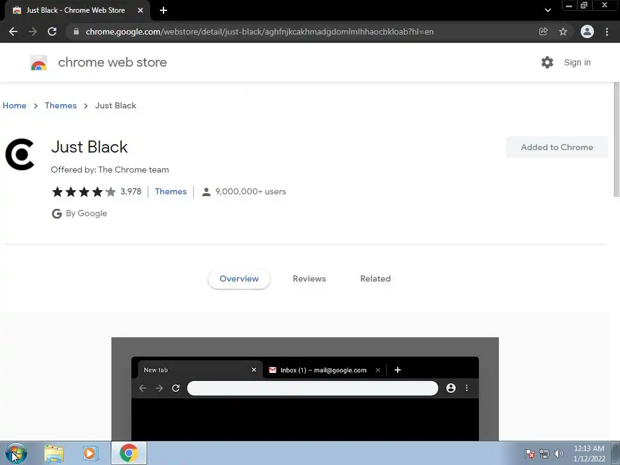This screenshot has width=620, height=465.
Task: Click the address bar URL
Action: pos(259,31)
